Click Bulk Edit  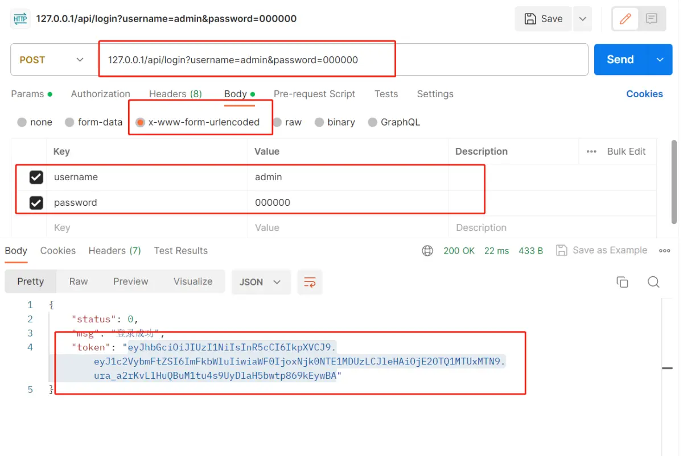point(626,152)
